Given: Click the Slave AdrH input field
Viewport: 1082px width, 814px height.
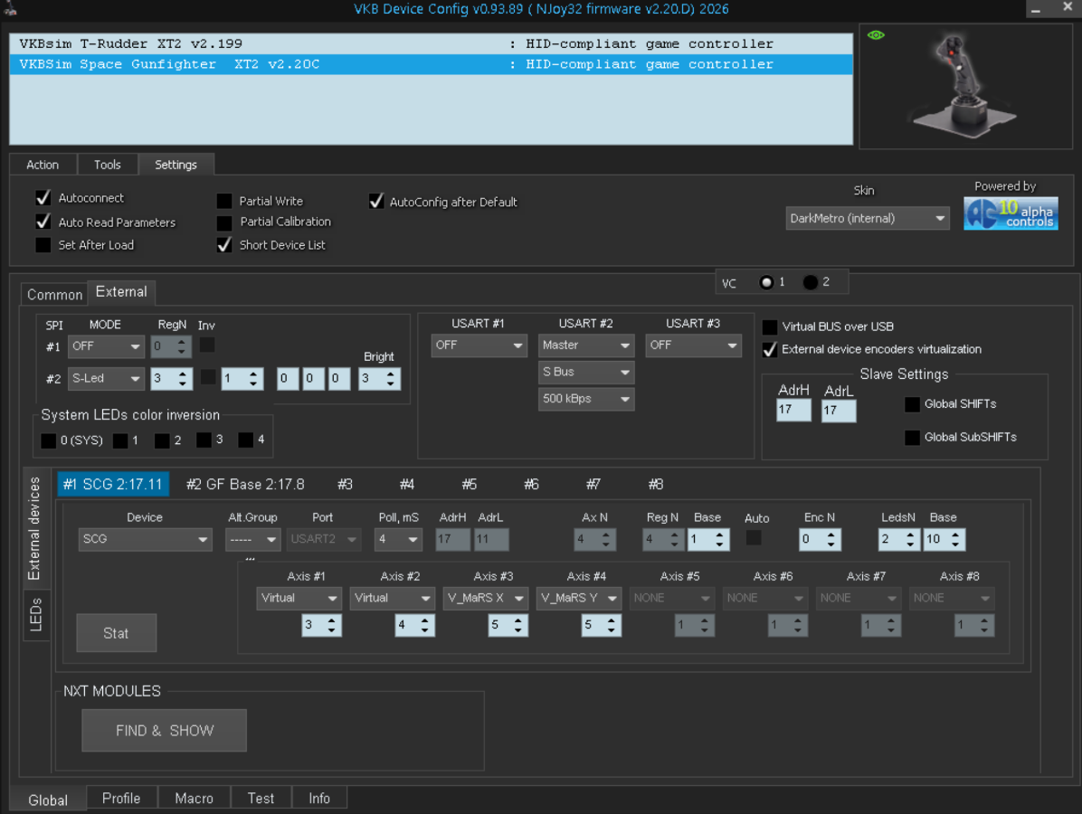Looking at the screenshot, I should click(793, 410).
